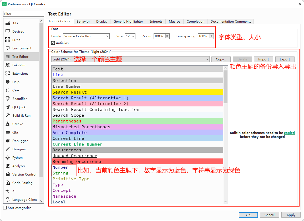Open FakeVim settings icon
The width and height of the screenshot is (304, 221).
click(8, 65)
